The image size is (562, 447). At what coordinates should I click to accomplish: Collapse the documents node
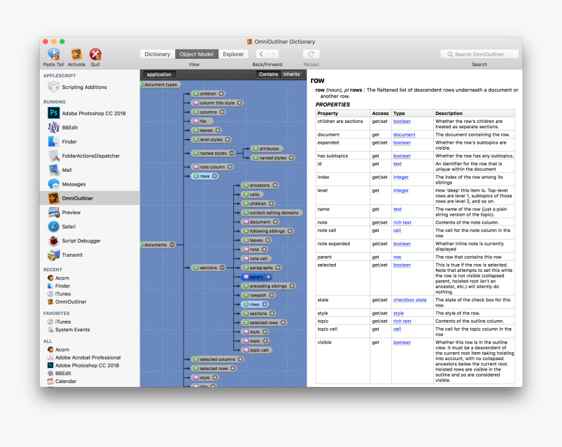pos(173,245)
